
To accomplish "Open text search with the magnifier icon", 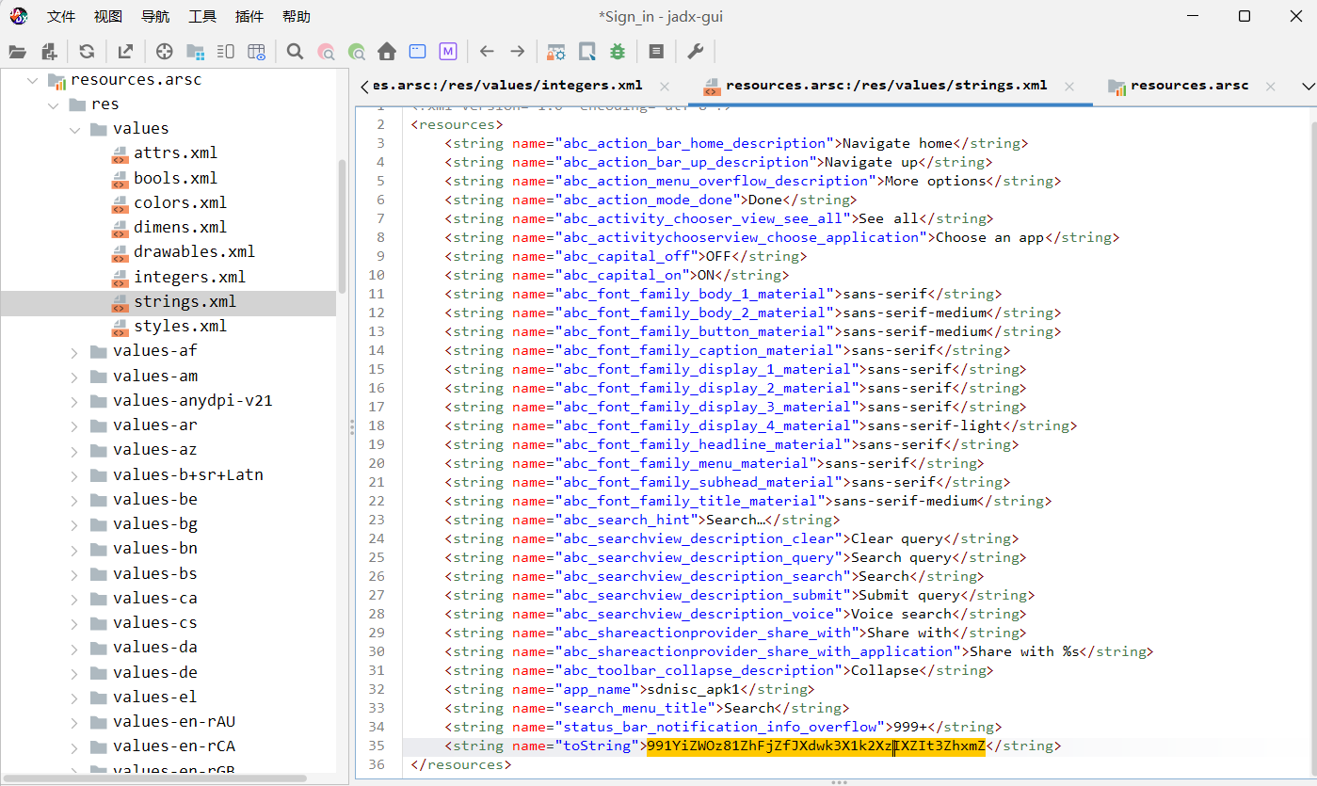I will click(295, 52).
